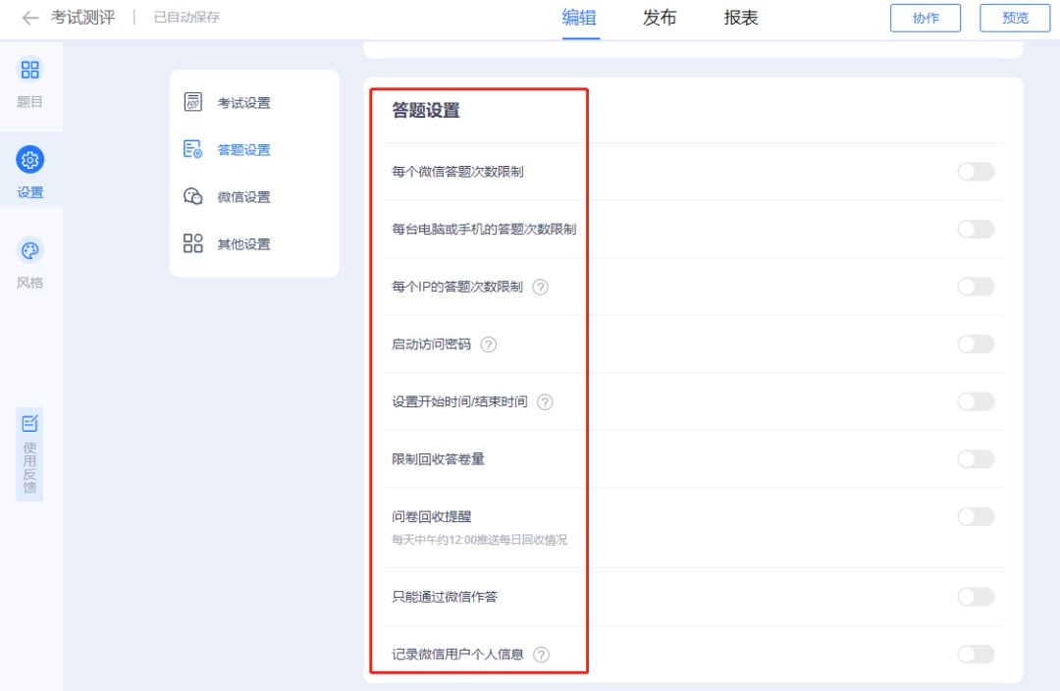
Task: Show help for 记录微信用户个人信息
Action: [x=541, y=655]
